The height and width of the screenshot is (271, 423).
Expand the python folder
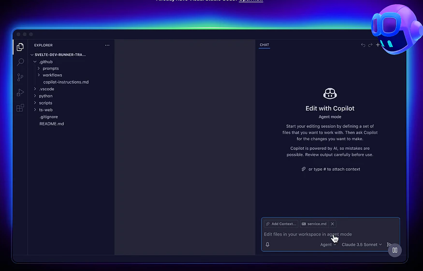[x=35, y=96]
